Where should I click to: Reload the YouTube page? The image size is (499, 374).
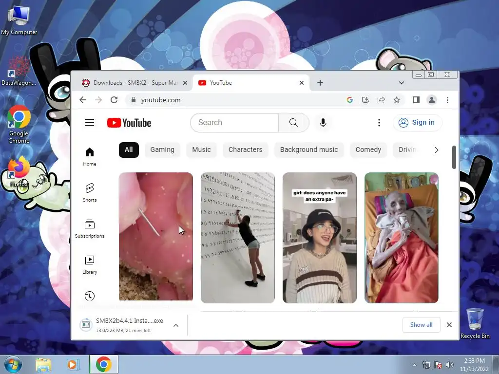[x=114, y=100]
